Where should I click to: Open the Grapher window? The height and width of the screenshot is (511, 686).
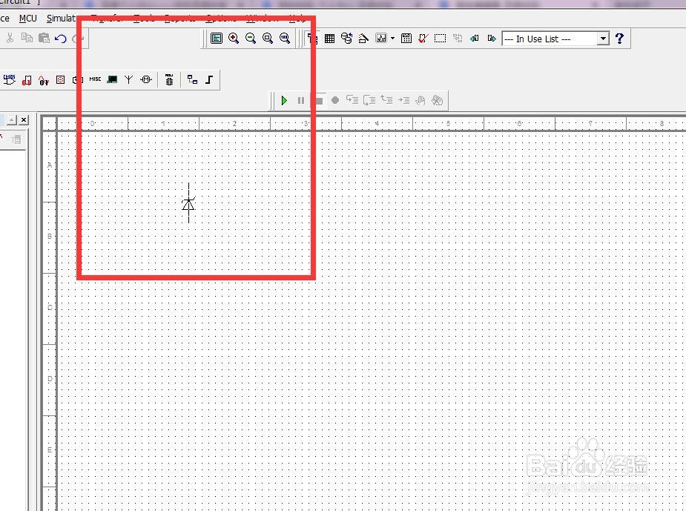point(381,38)
